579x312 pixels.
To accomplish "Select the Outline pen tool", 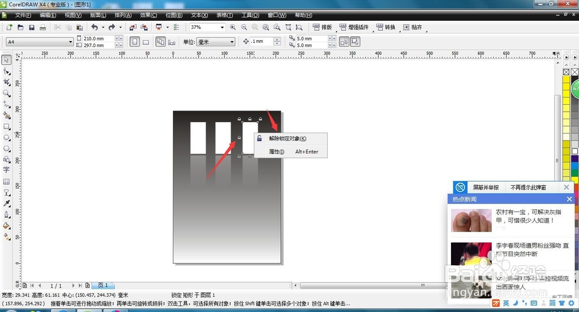I will 6,215.
